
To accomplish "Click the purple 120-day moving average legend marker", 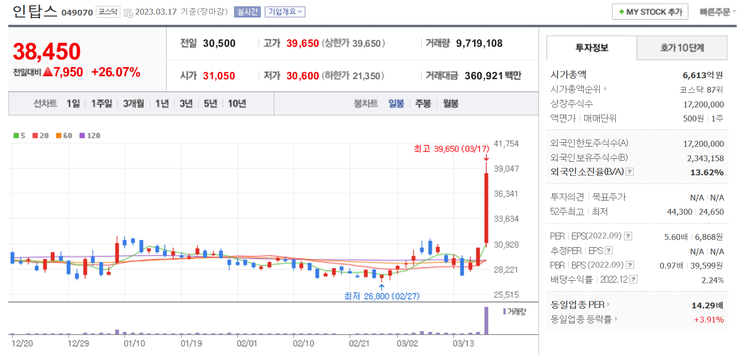I will click(82, 135).
